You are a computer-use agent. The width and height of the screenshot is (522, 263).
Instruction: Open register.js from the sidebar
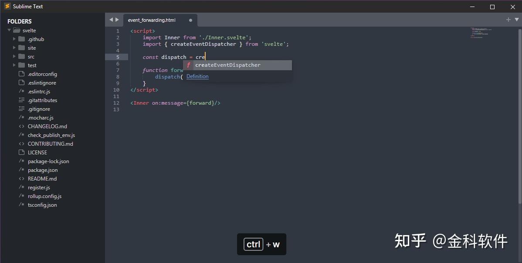39,188
